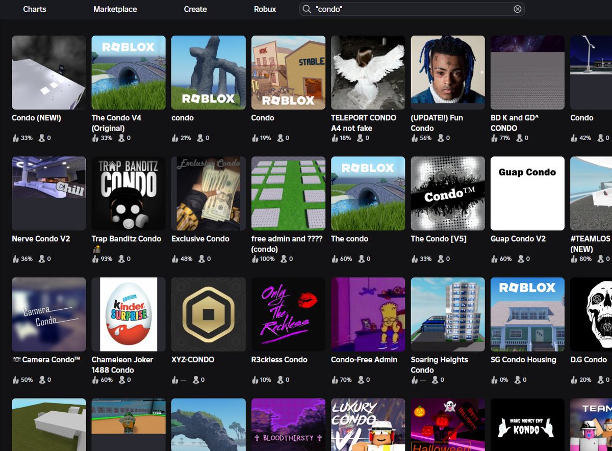Click the "SG Condo Housing" title

point(523,360)
